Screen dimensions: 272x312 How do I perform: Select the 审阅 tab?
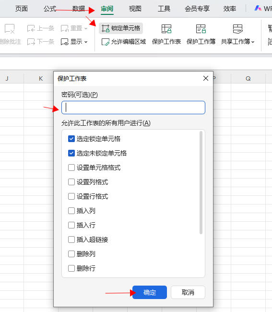(107, 9)
